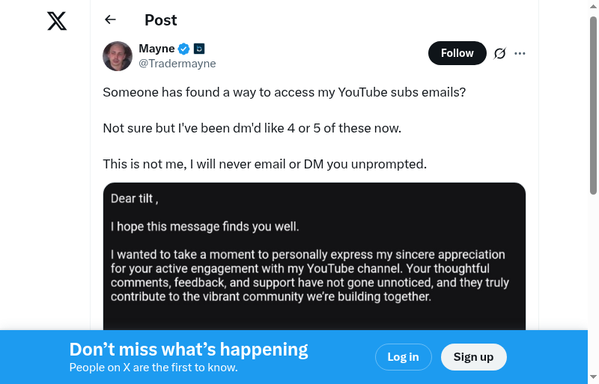Viewport: 599px width, 384px height.
Task: Open Mayne's profile avatar
Action: [118, 56]
